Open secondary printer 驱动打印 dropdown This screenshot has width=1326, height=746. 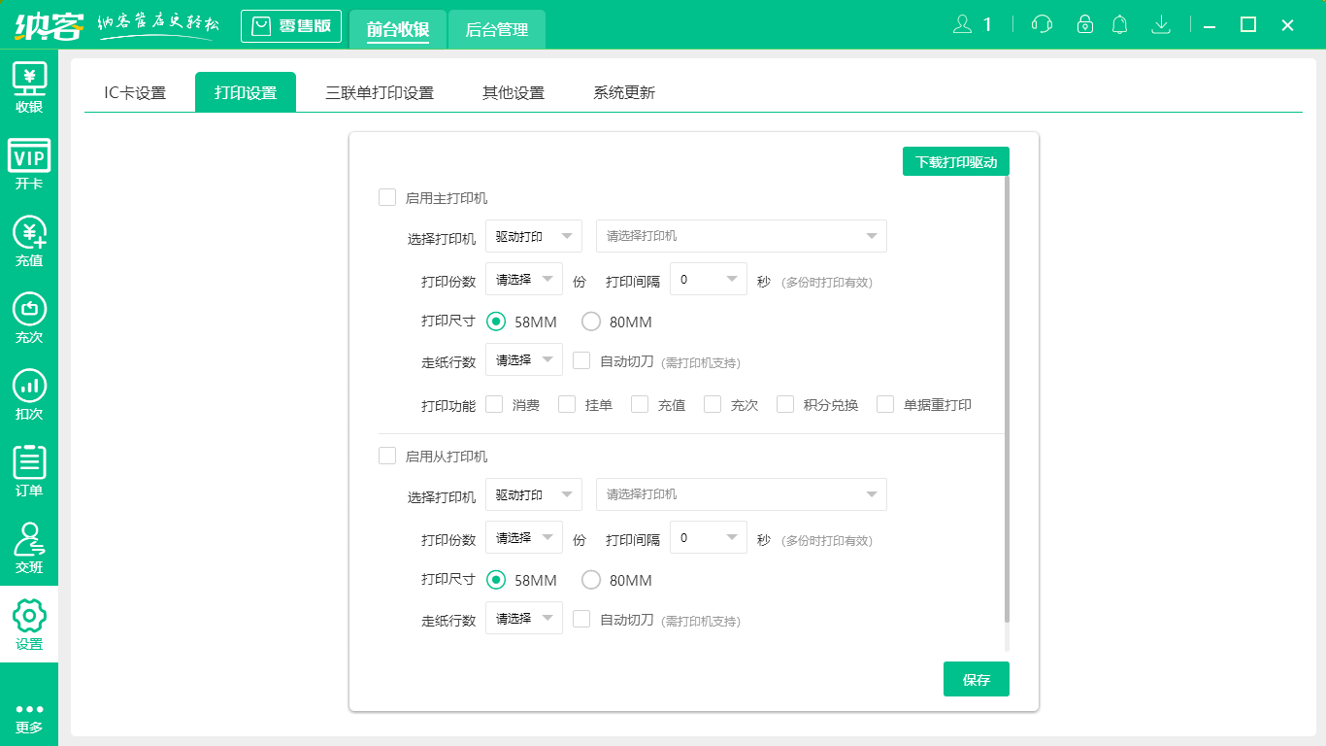(x=534, y=494)
